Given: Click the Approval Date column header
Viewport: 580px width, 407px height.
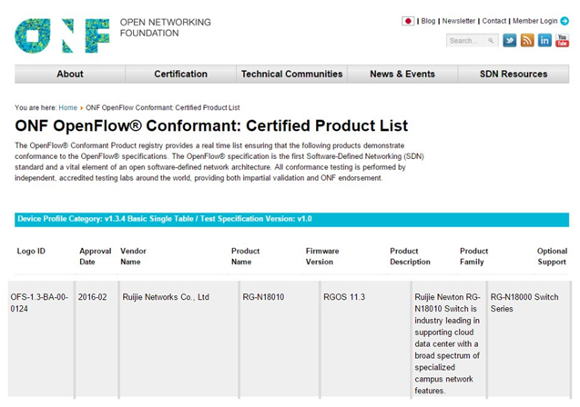Looking at the screenshot, I should 95,256.
